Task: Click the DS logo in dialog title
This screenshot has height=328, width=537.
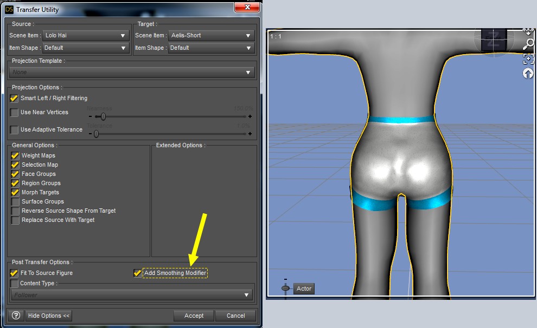Action: click(x=9, y=10)
